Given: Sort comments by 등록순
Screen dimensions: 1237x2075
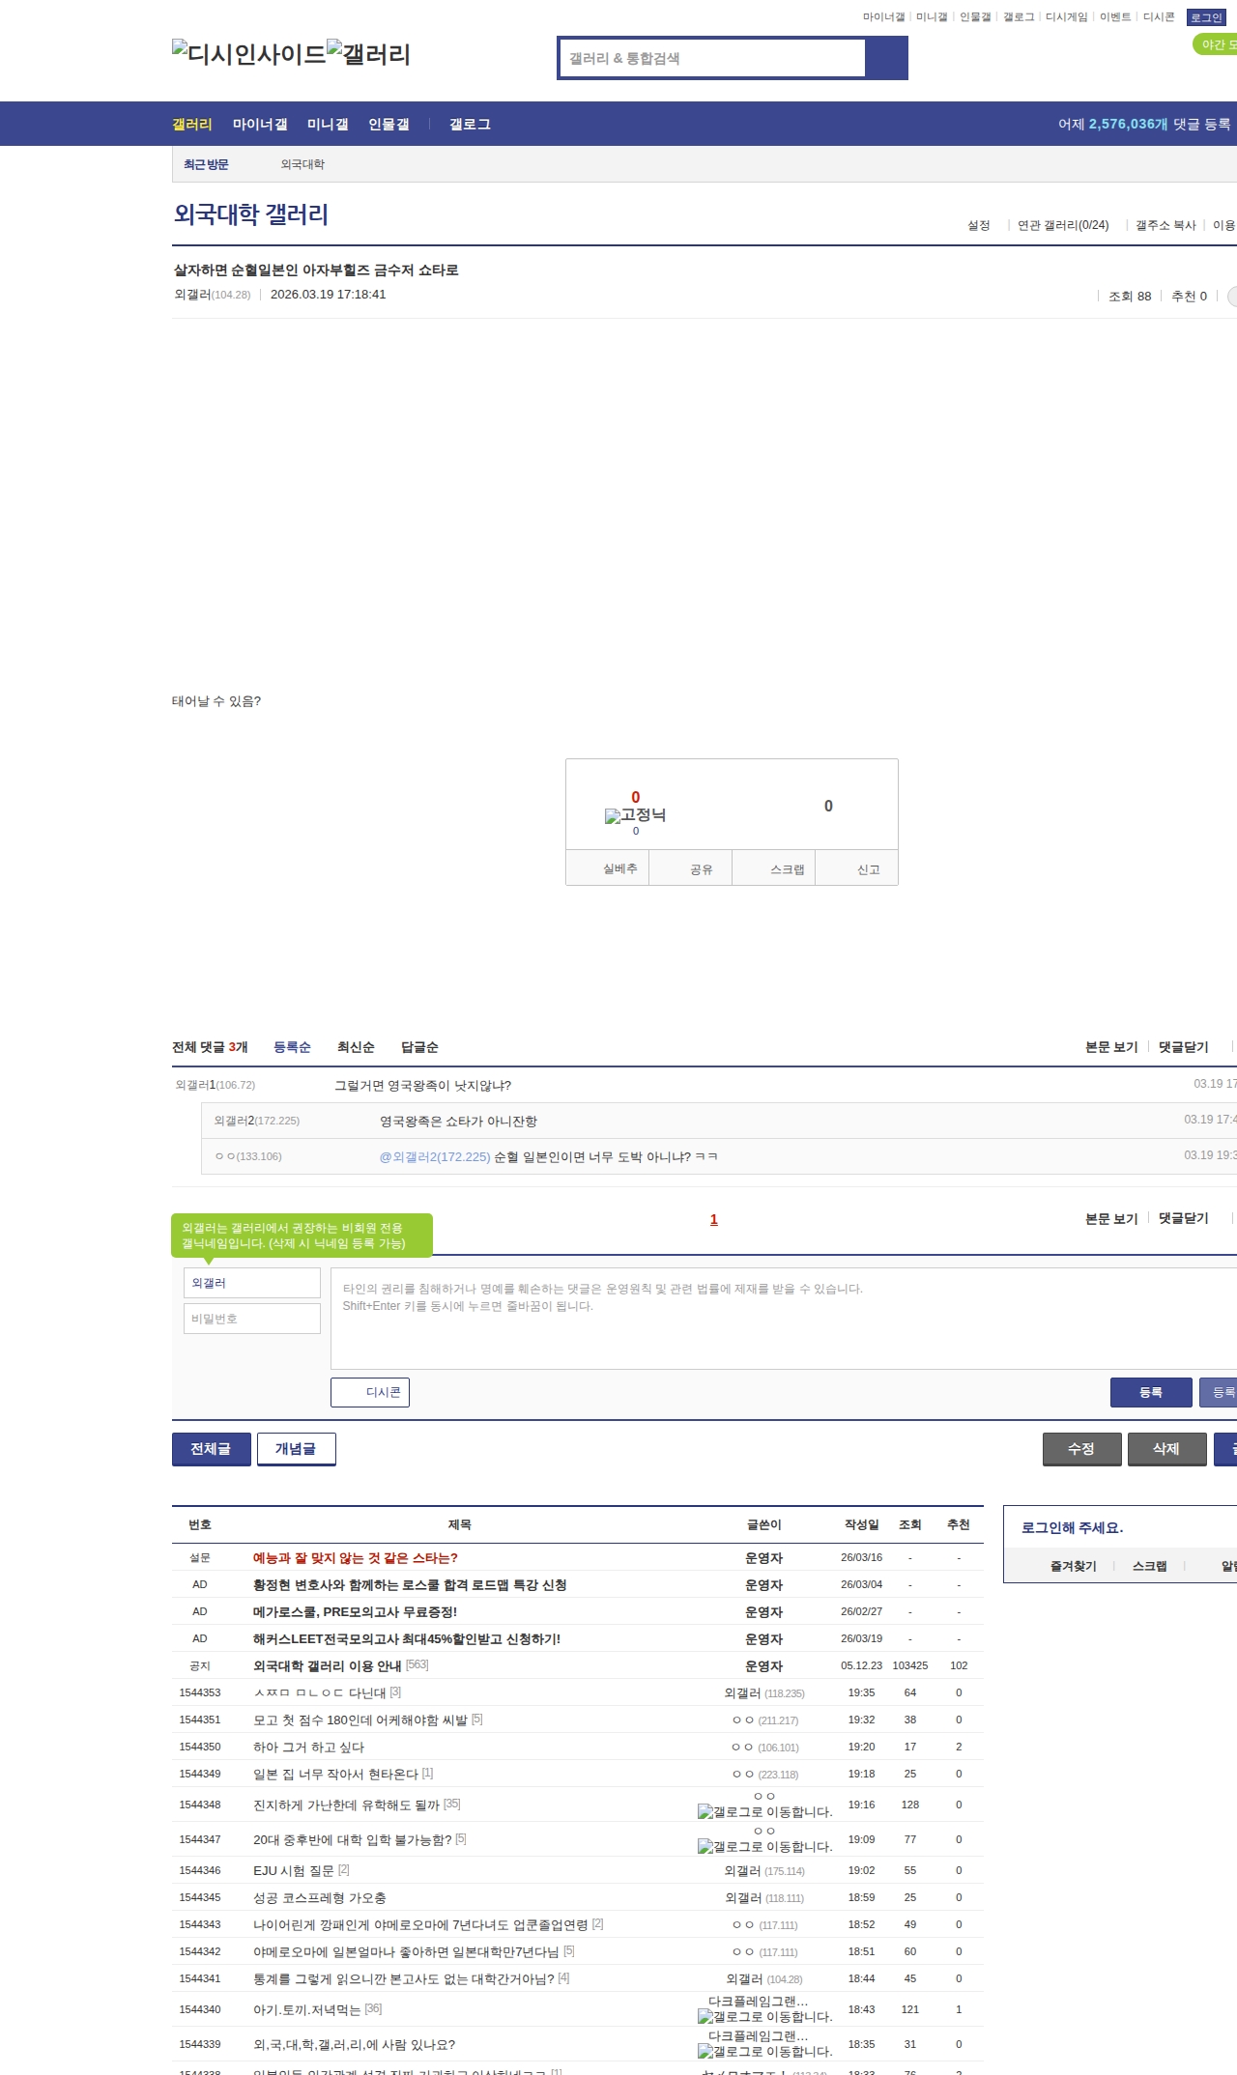Looking at the screenshot, I should [292, 1047].
